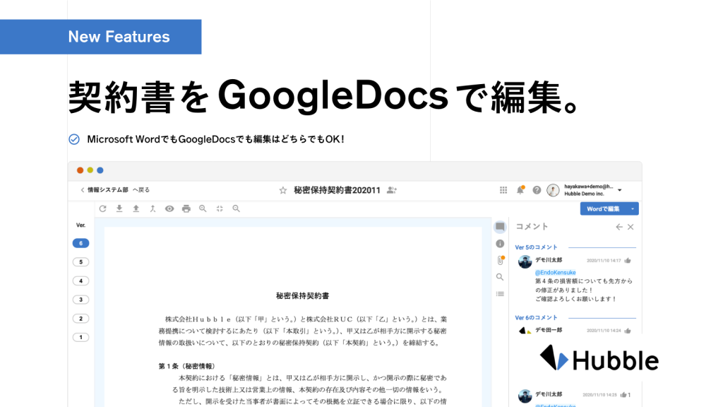Click the 第１条（秘密情報） heading
The height and width of the screenshot is (407, 723).
click(x=187, y=366)
